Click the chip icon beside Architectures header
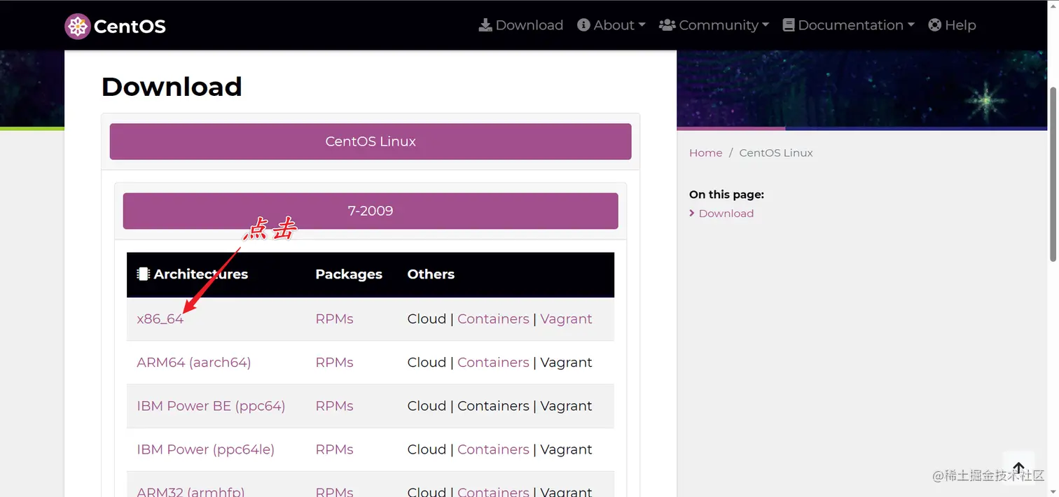Image resolution: width=1059 pixels, height=497 pixels. pyautogui.click(x=144, y=274)
